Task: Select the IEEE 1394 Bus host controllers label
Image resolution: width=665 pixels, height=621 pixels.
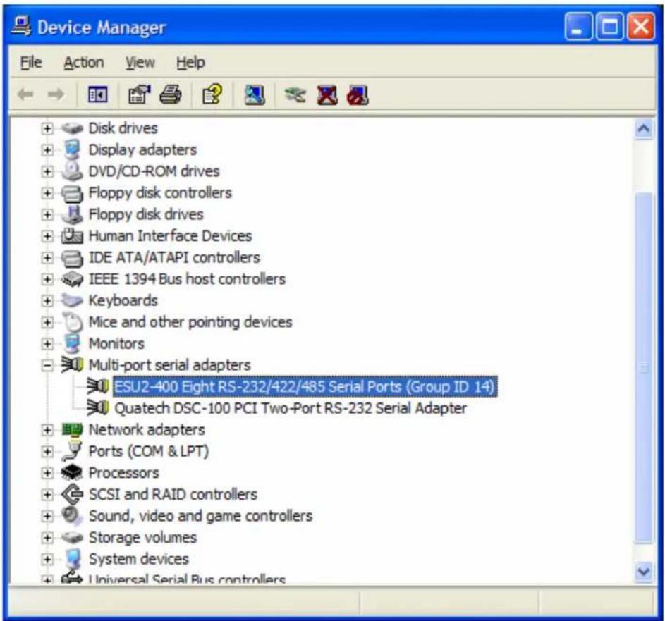Action: point(187,279)
